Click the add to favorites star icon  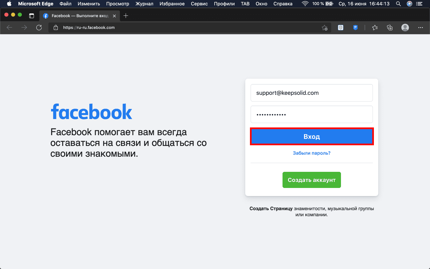click(325, 28)
